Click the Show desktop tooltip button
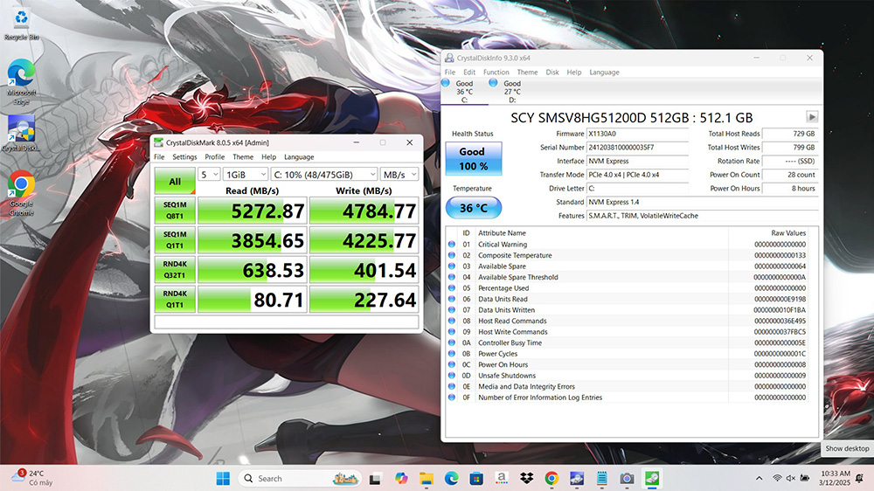 click(x=847, y=449)
